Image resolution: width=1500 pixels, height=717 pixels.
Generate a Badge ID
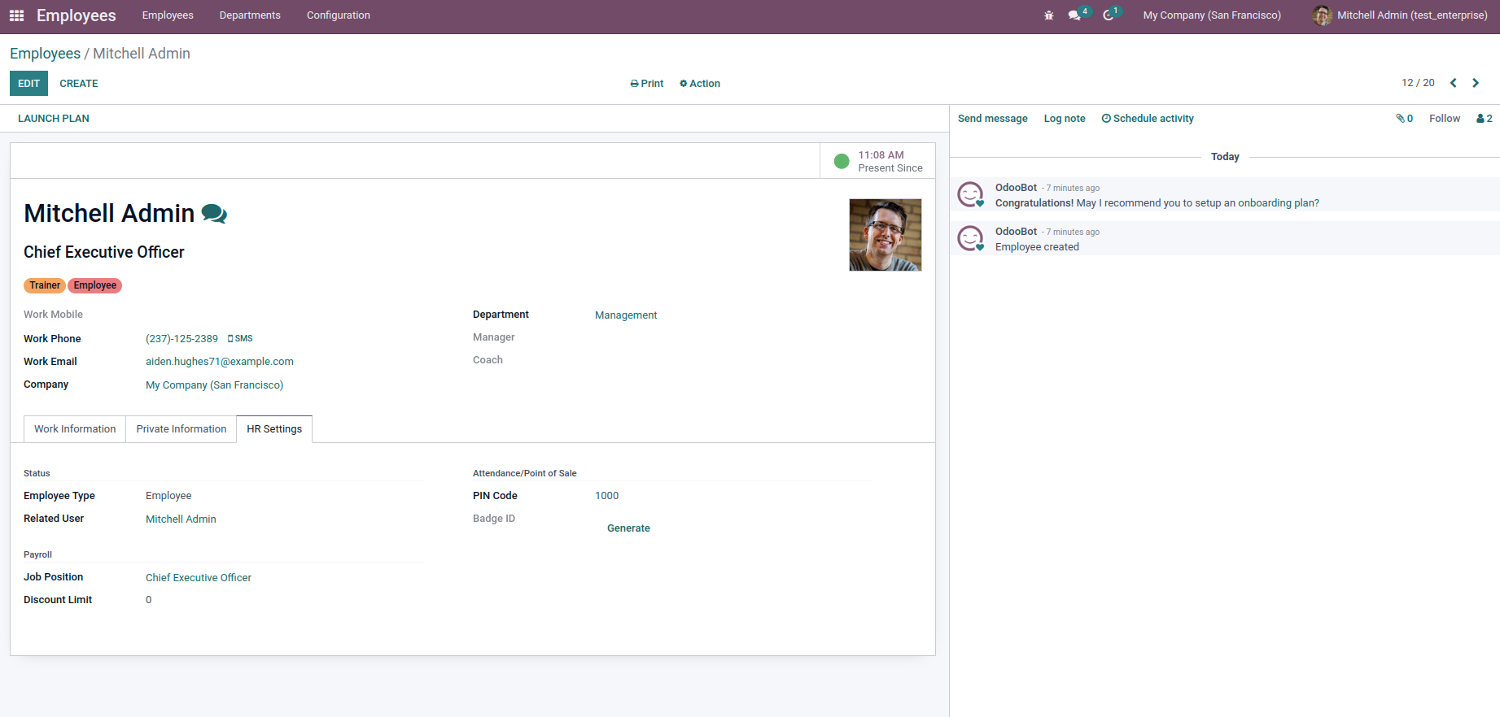point(628,528)
